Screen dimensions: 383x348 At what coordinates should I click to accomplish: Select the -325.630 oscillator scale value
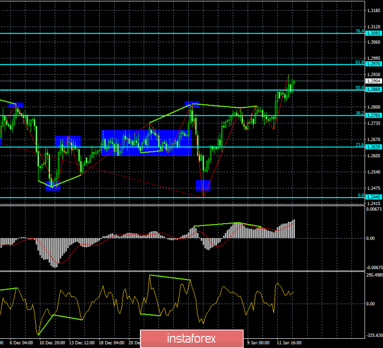tap(373, 335)
